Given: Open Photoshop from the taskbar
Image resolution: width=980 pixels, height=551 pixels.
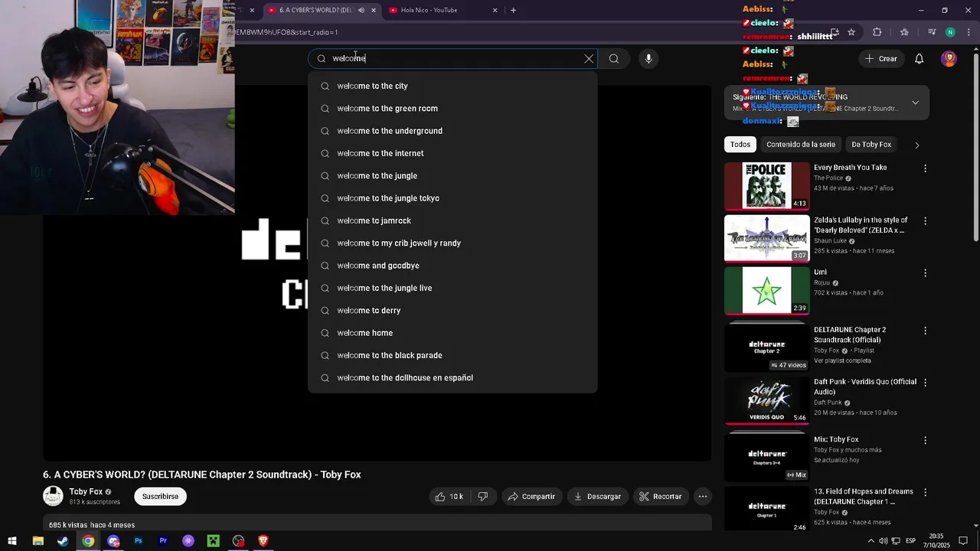Looking at the screenshot, I should click(139, 541).
